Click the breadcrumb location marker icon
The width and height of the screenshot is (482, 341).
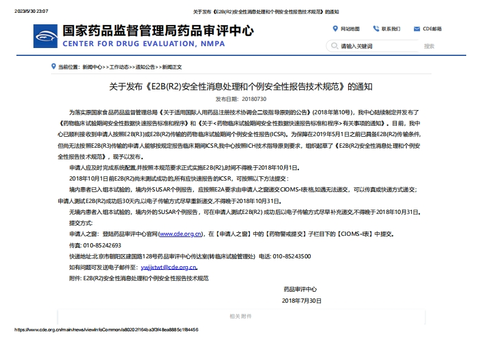coord(53,67)
